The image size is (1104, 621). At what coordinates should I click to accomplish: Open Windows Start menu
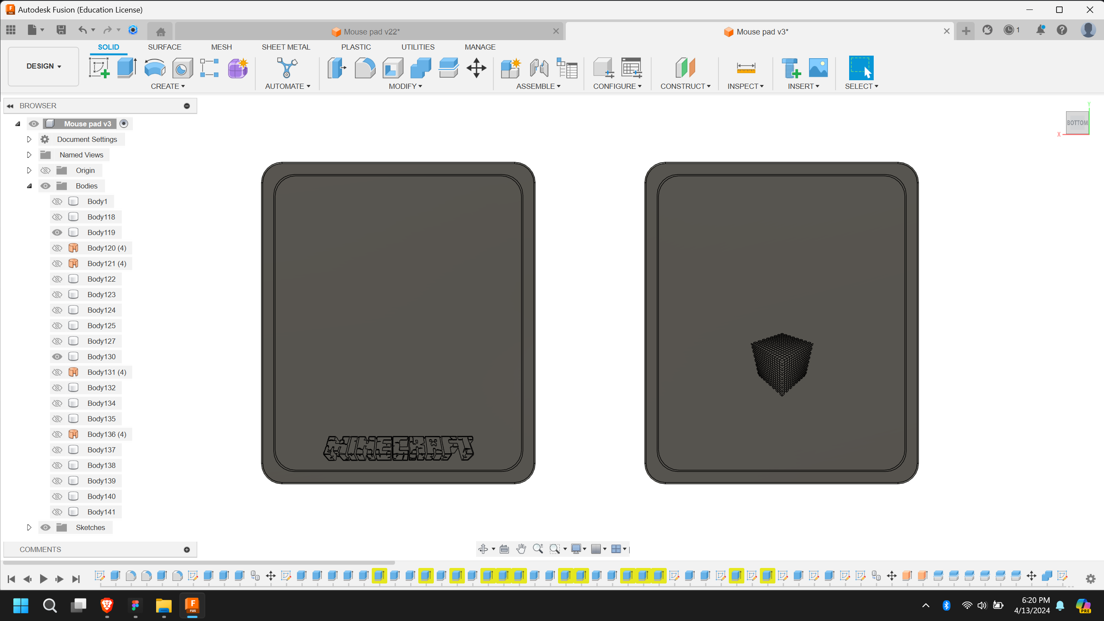[21, 605]
